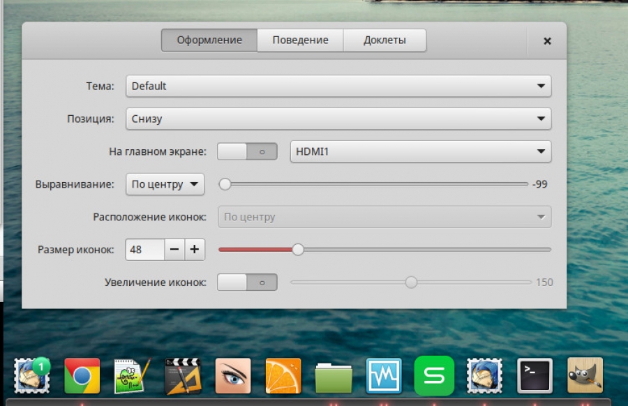Open the notepad text editor dock icon
Viewport: 628px width, 406px height.
(133, 376)
